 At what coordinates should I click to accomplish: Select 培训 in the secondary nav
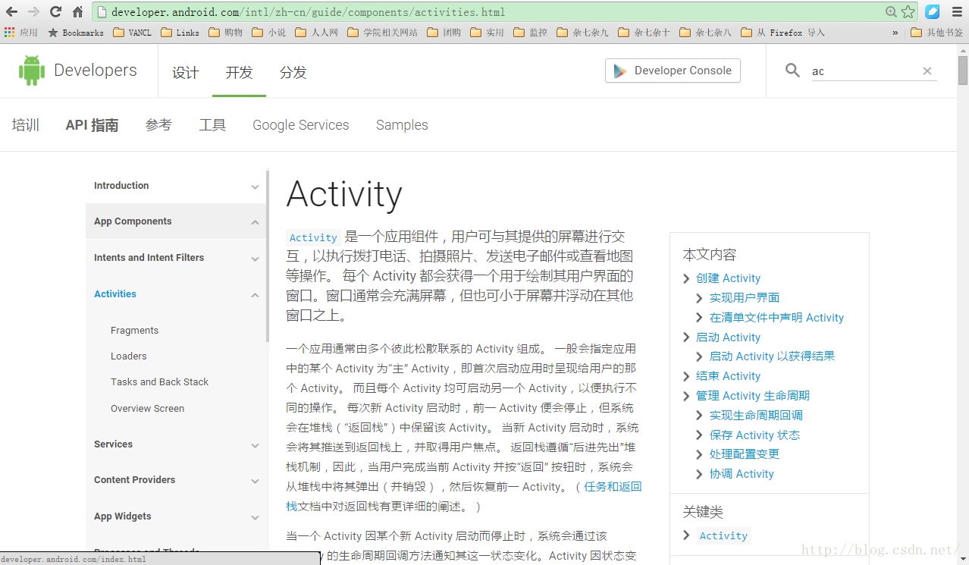tap(26, 125)
